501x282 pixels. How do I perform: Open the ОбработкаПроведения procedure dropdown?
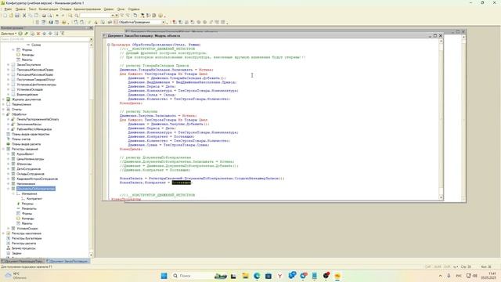164,23
